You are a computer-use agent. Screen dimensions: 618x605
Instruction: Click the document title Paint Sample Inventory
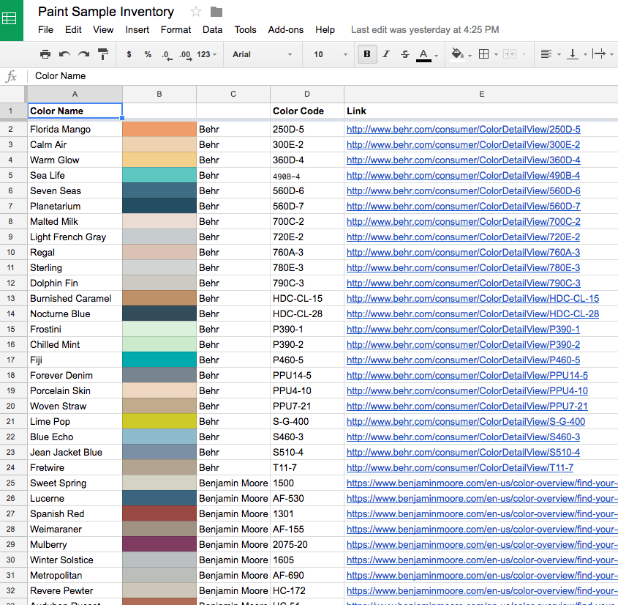pyautogui.click(x=106, y=12)
